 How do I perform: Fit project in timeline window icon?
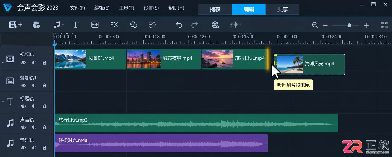click(x=384, y=25)
